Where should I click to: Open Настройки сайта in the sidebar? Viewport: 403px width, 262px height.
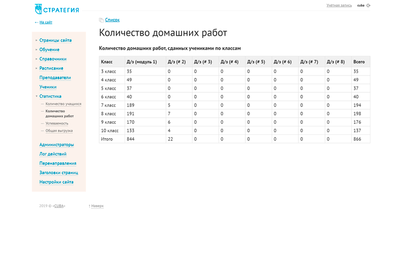56,182
